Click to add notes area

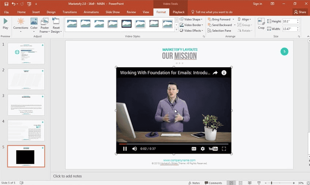click(x=67, y=176)
